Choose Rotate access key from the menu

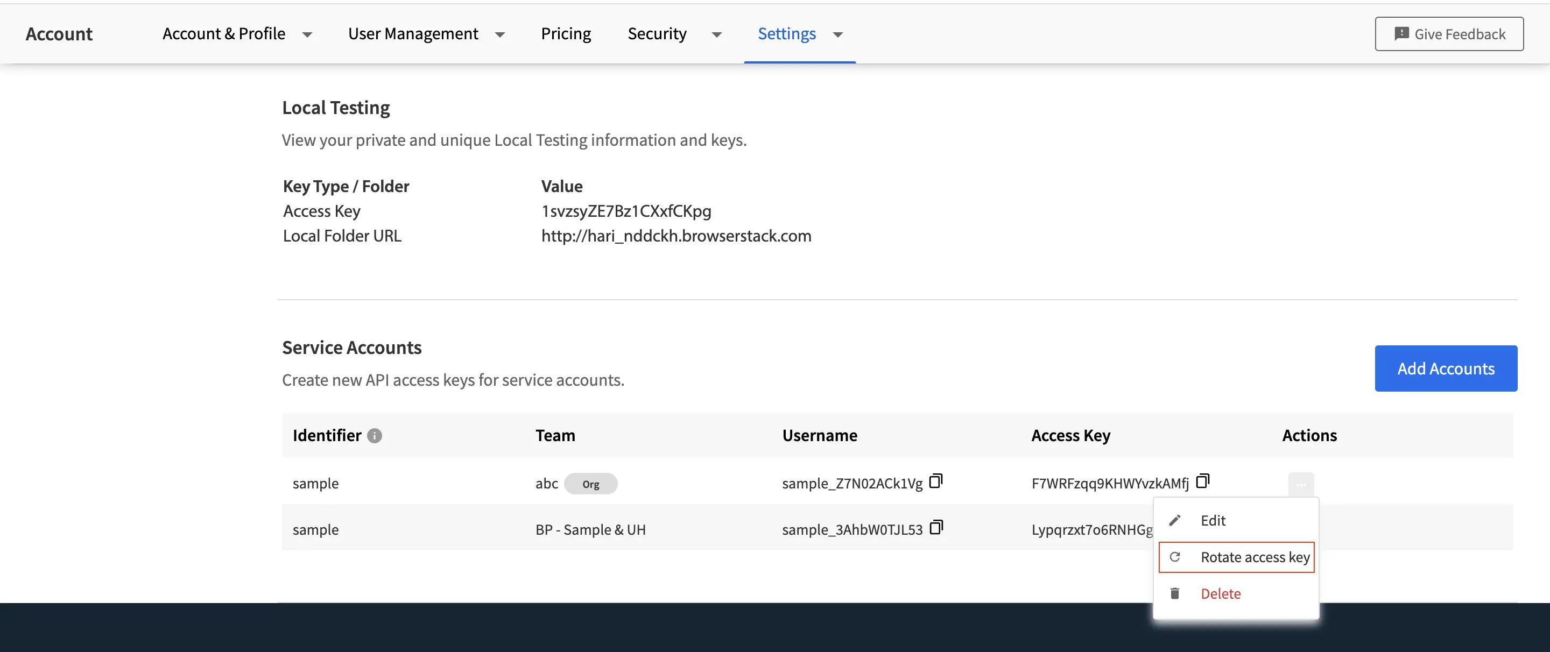click(x=1255, y=557)
